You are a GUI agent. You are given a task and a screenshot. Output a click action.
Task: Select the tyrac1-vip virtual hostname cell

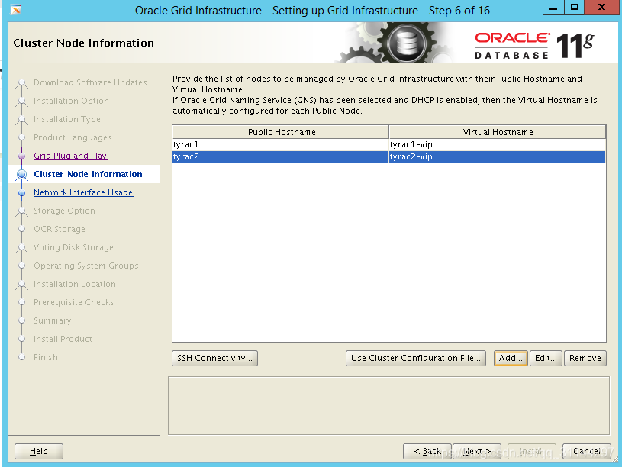(498, 144)
